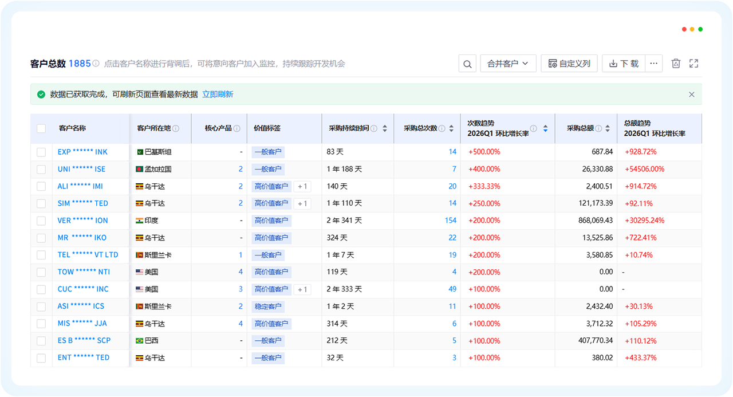Sort by 采购总额 column arrows
The height and width of the screenshot is (397, 733).
point(608,129)
